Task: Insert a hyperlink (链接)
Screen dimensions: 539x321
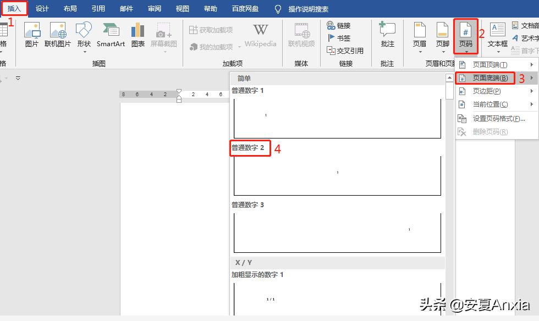Action: [340, 25]
